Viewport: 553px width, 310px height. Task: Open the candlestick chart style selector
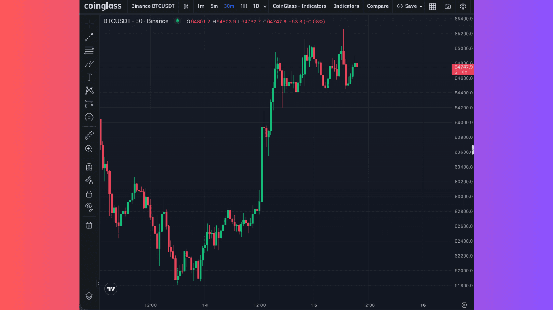[186, 6]
